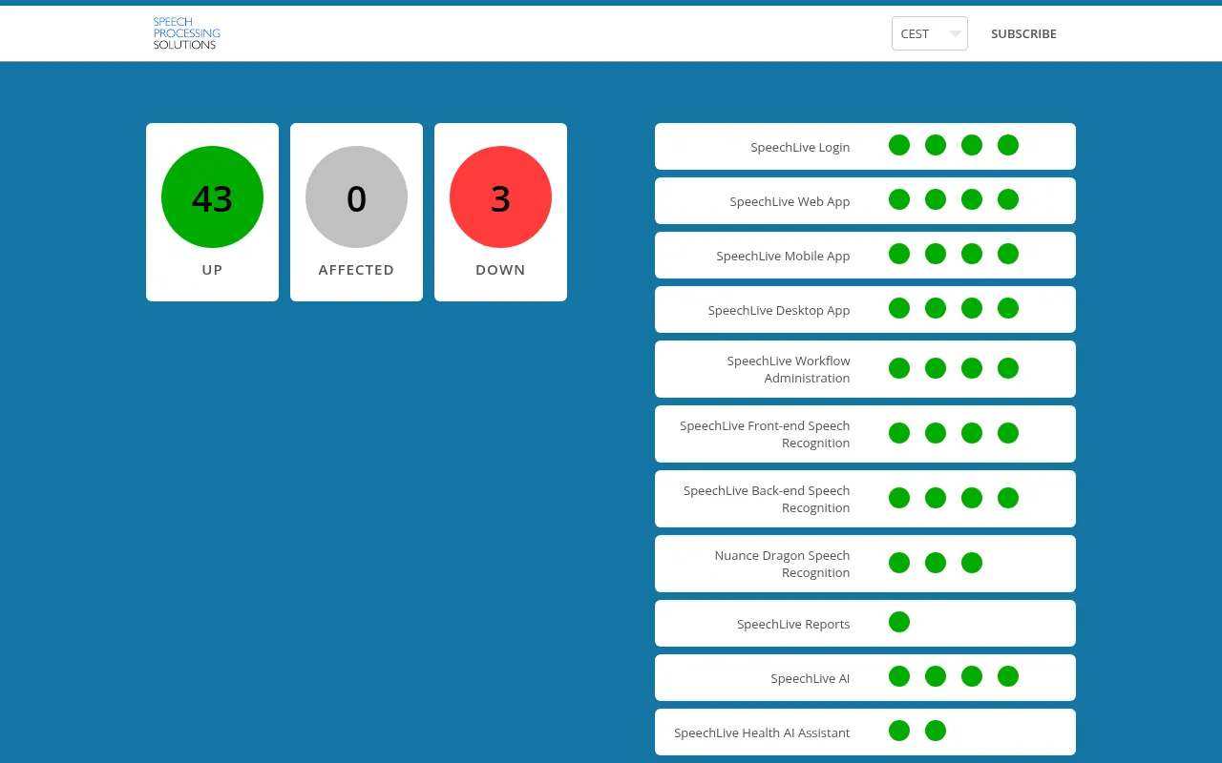Click the third green dot for SpeechLive Mobile App
This screenshot has height=763, width=1222.
972,254
